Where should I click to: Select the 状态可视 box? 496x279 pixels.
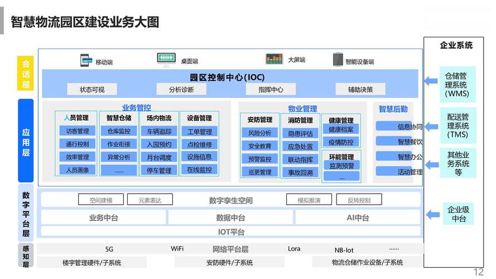click(x=92, y=89)
